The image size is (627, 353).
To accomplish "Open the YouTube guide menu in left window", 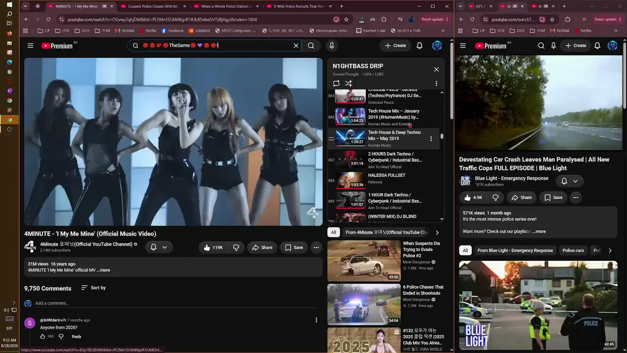I will pyautogui.click(x=30, y=46).
